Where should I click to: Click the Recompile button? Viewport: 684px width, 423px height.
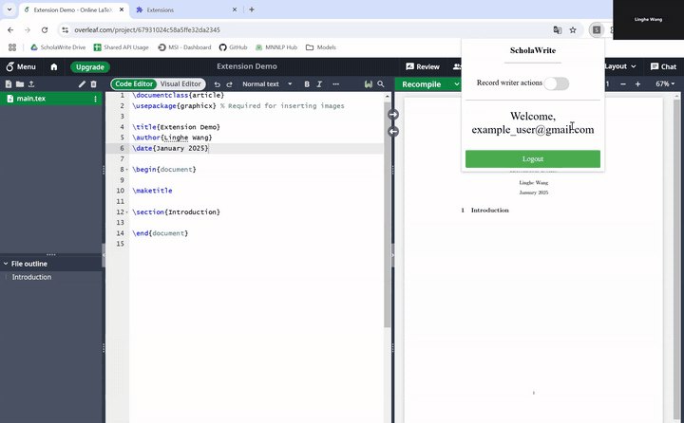(422, 84)
